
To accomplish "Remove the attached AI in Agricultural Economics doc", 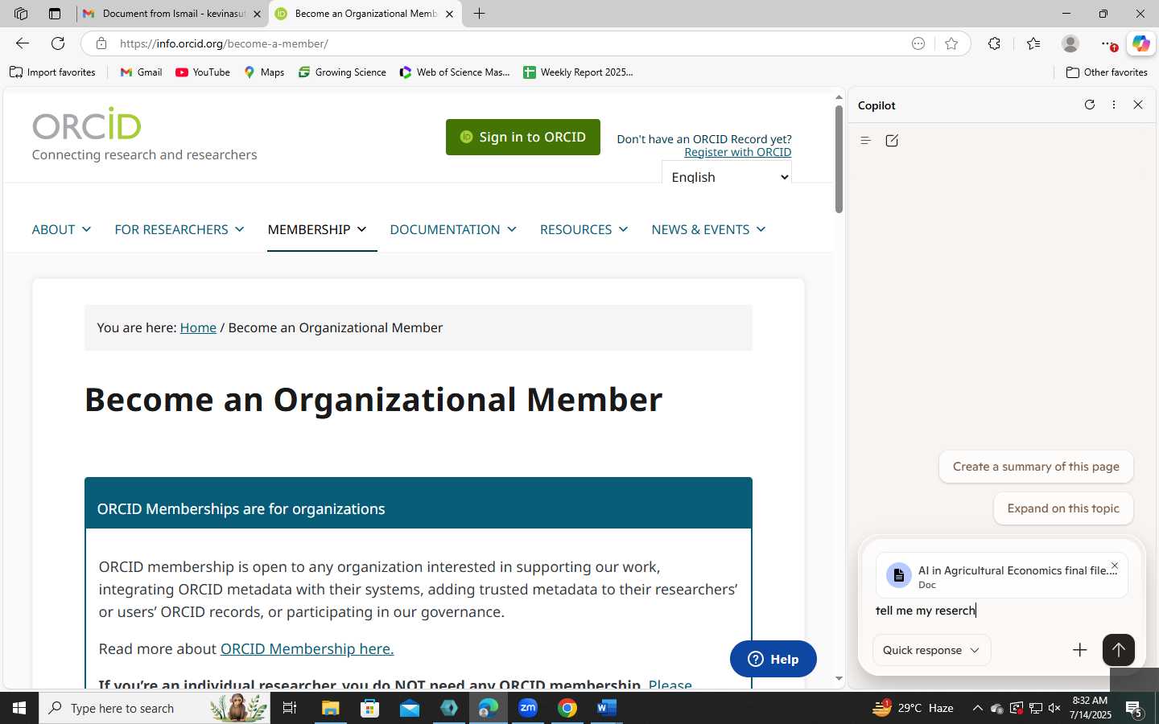I will click(x=1115, y=566).
